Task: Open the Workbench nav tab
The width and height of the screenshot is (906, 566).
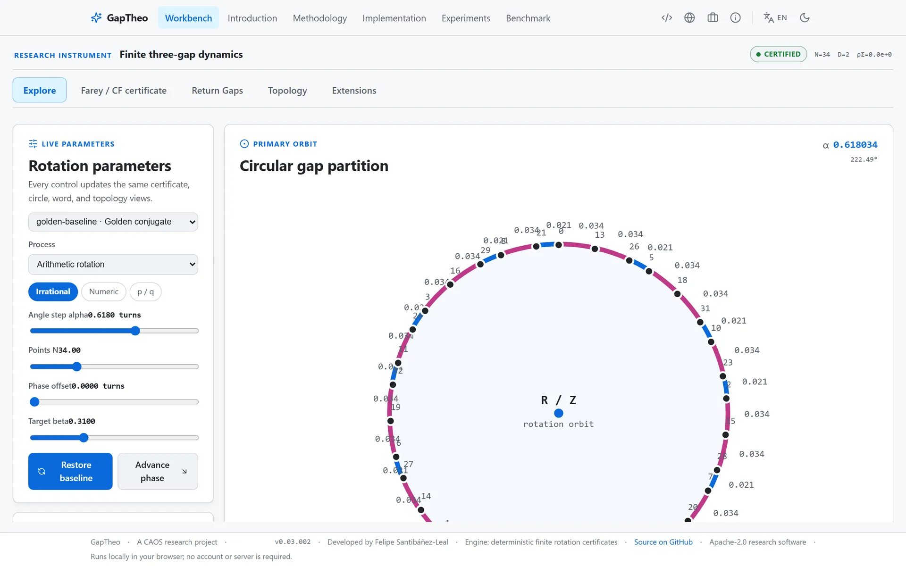Action: [x=188, y=18]
